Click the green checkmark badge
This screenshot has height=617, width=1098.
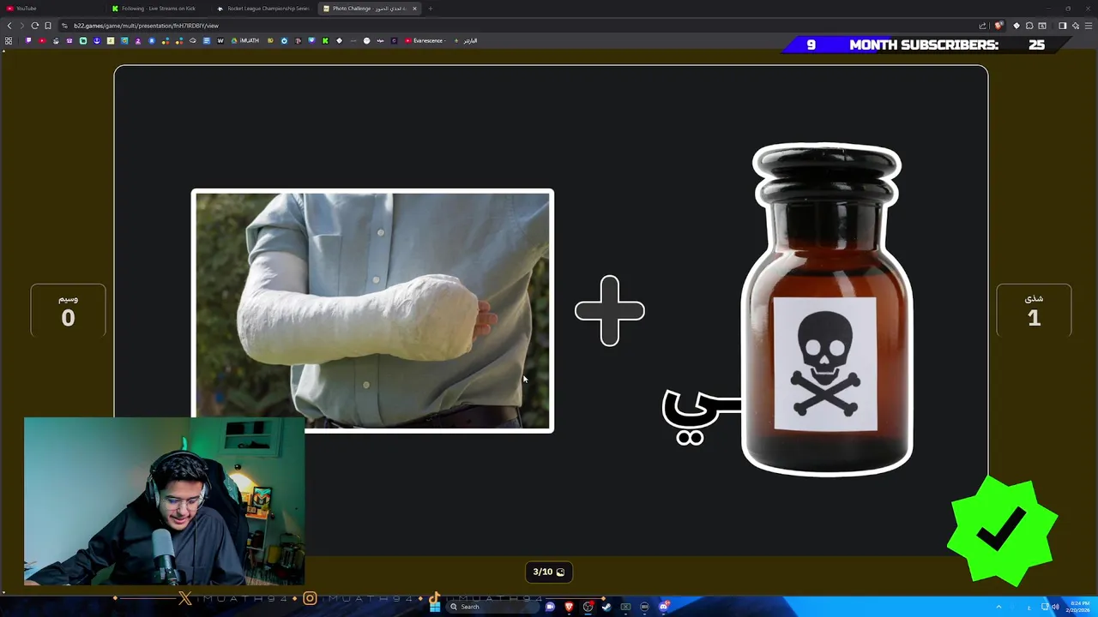(1003, 531)
